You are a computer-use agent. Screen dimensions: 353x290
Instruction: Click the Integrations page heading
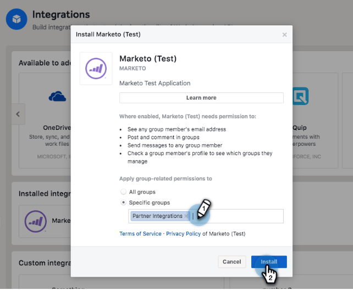(61, 14)
